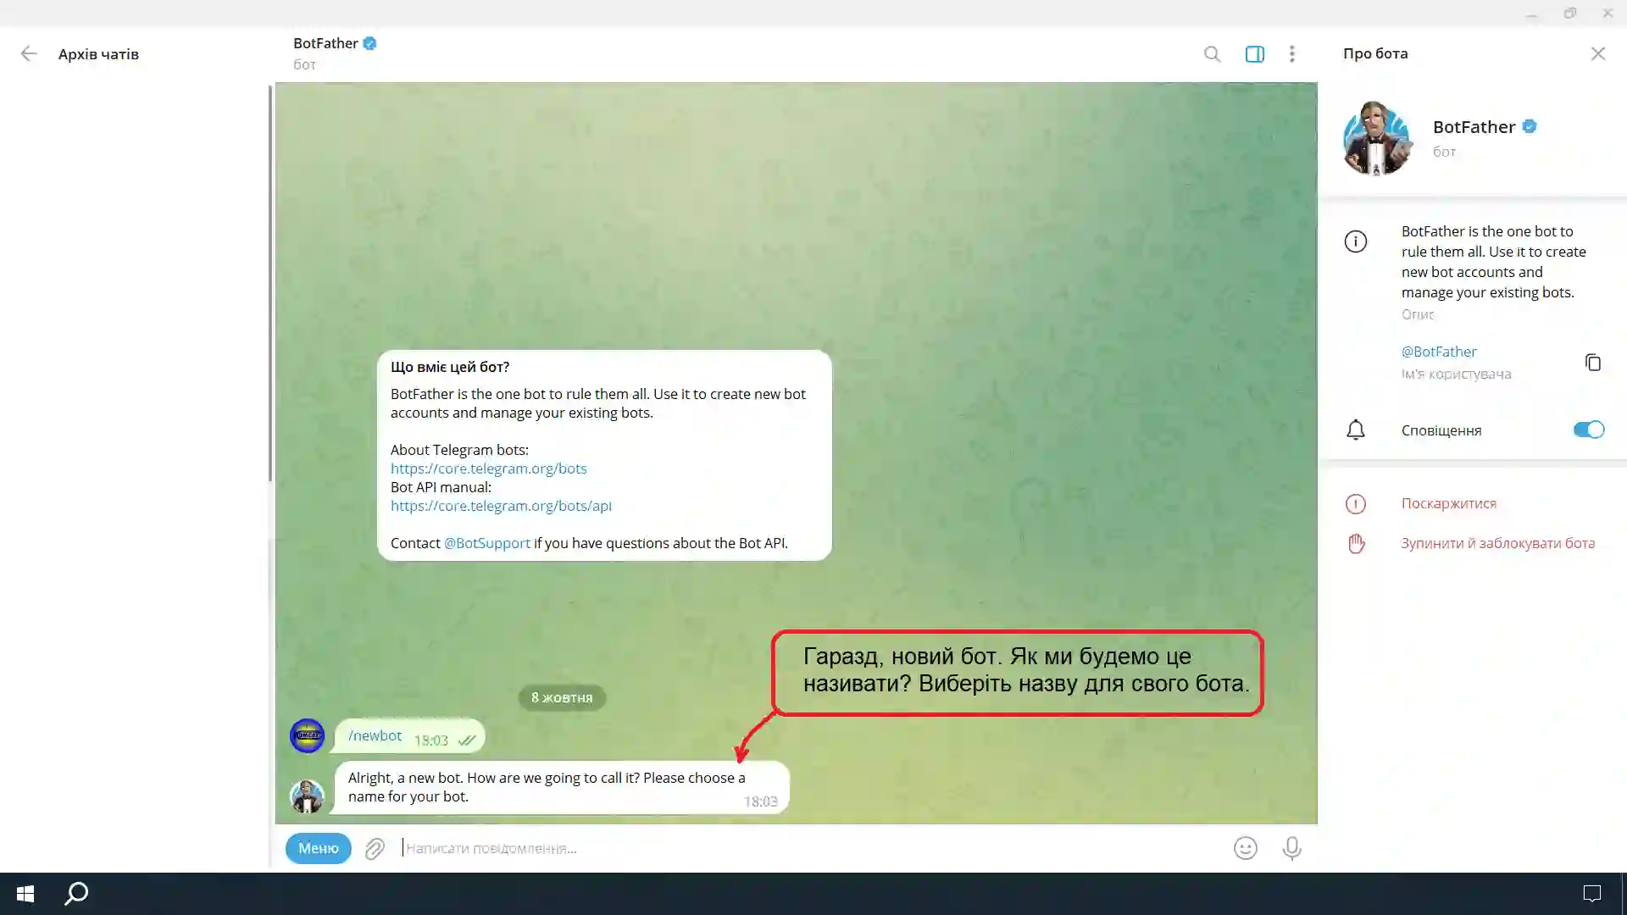
Task: Disable the Сповіщення notifications switch
Action: tap(1588, 430)
